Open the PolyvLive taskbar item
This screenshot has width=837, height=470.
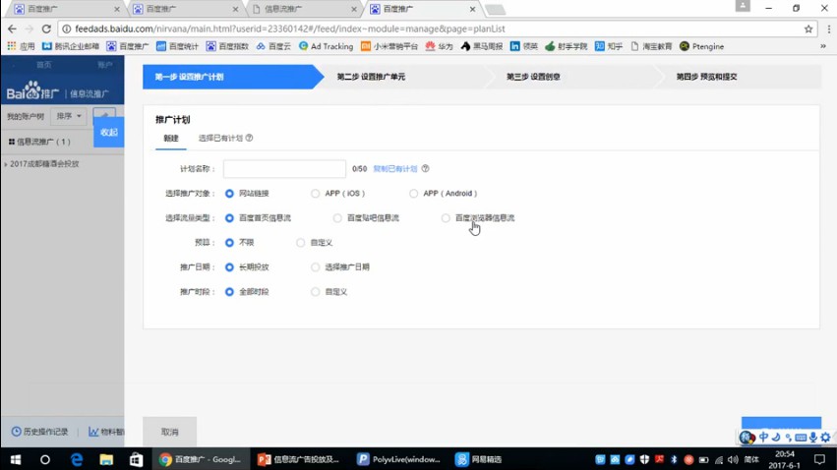(398, 459)
